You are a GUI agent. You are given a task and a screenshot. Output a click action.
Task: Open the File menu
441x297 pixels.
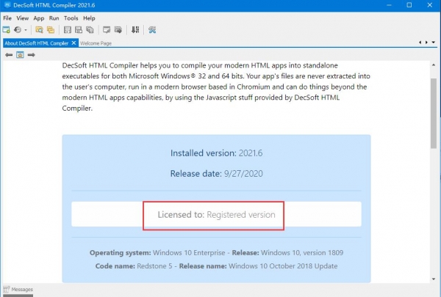pyautogui.click(x=7, y=18)
